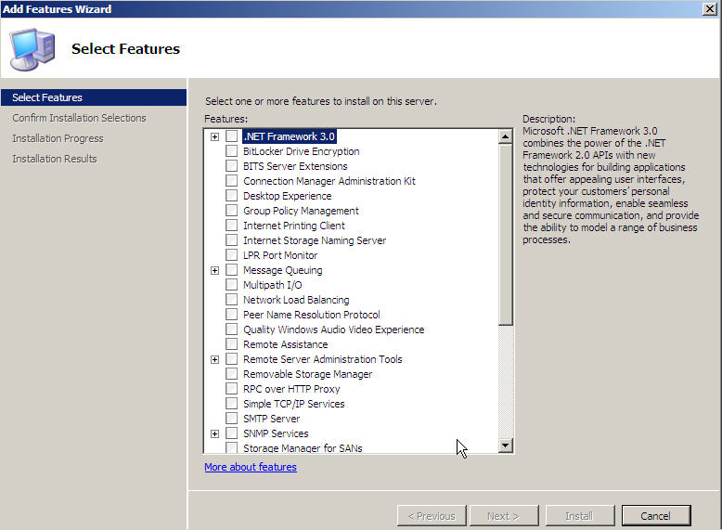Screen dimensions: 722x530
Task: Enable Internet Storage Naming Server checkbox
Action: tap(232, 240)
